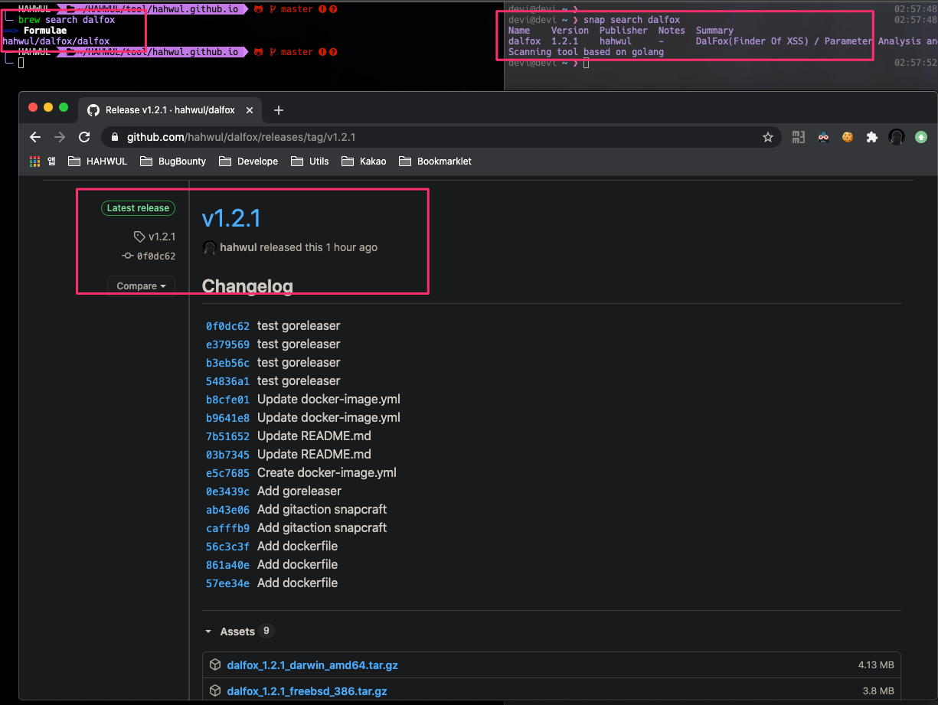Reload the GitHub release page
Viewport: 938px width, 705px height.
pyautogui.click(x=84, y=137)
